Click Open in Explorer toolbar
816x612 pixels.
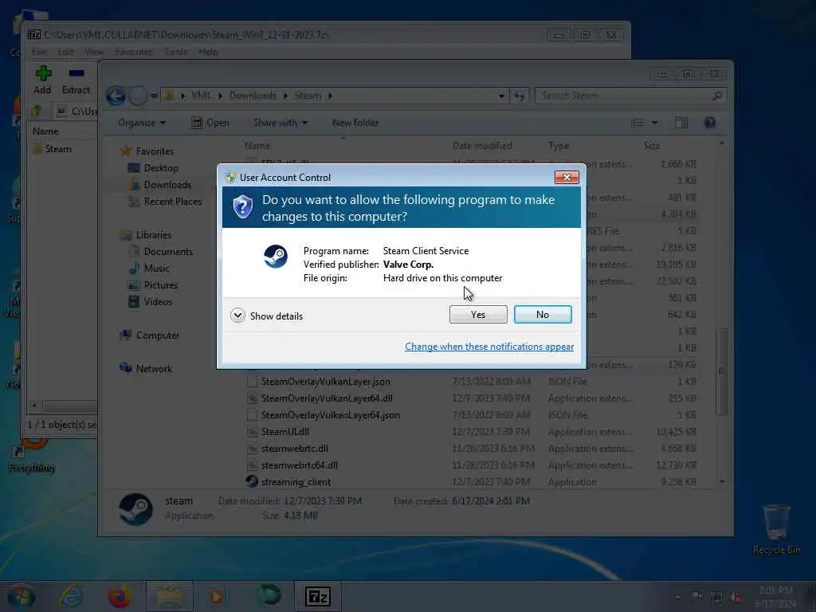point(210,123)
